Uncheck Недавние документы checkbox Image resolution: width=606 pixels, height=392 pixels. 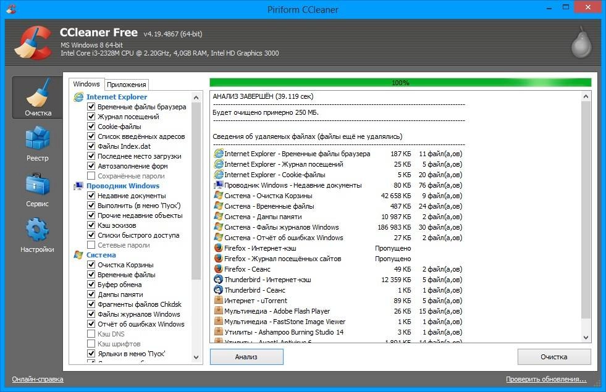pos(91,196)
